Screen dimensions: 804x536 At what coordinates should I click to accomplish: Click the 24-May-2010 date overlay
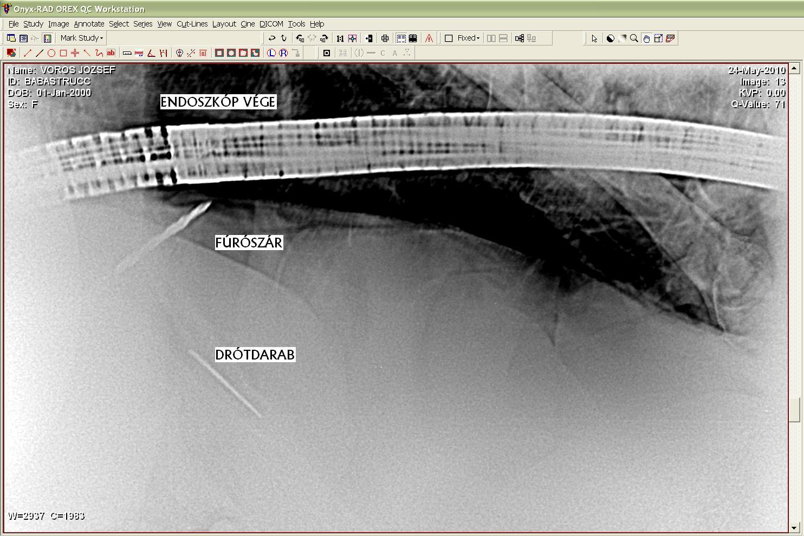[756, 70]
